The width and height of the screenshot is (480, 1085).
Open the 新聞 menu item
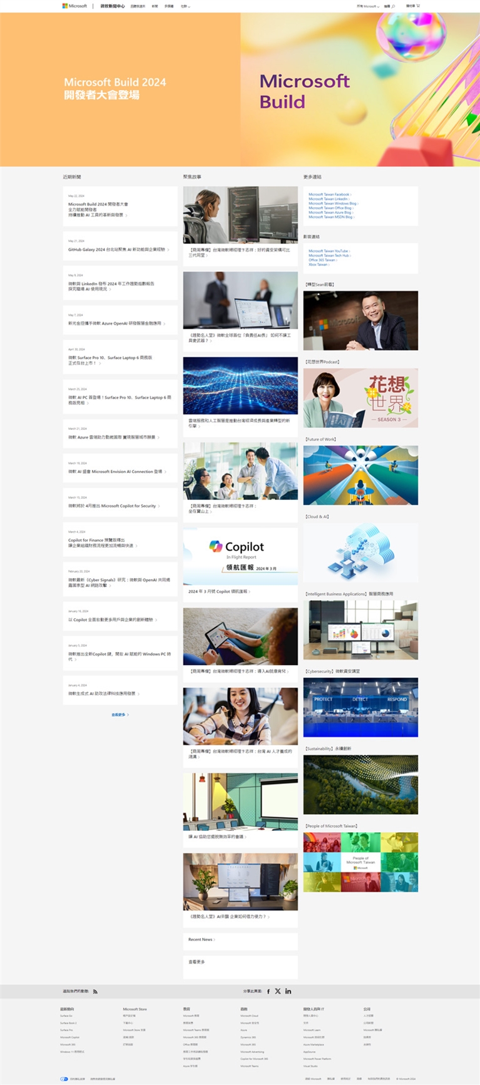pos(155,6)
